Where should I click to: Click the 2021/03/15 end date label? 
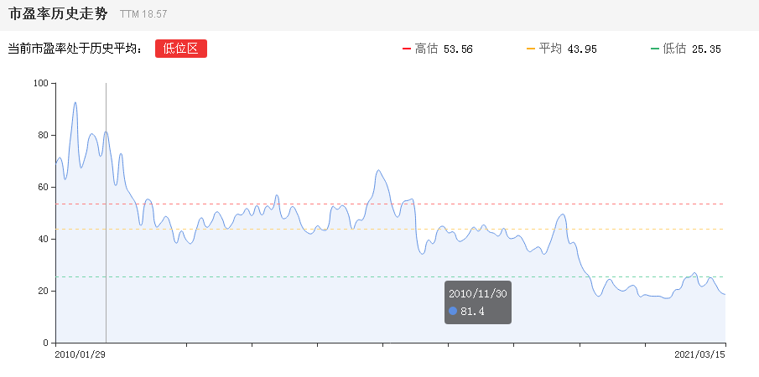[x=699, y=354]
